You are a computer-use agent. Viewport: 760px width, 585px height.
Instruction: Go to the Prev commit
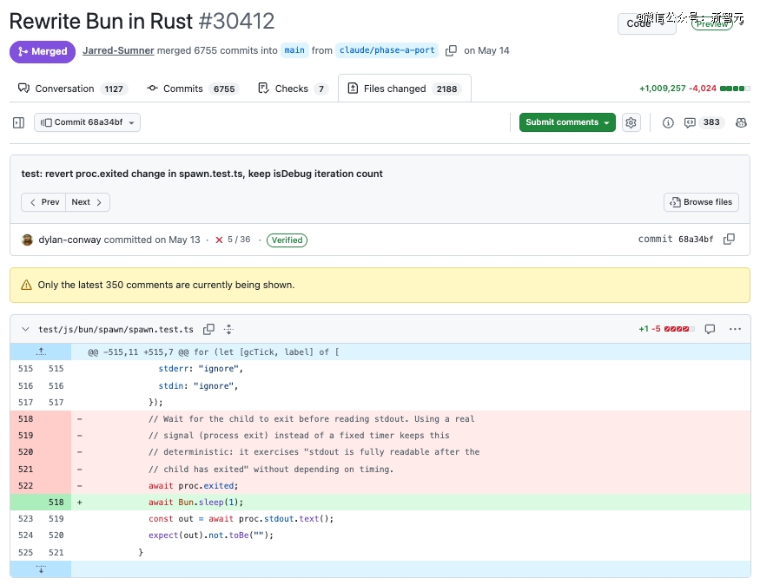[43, 202]
